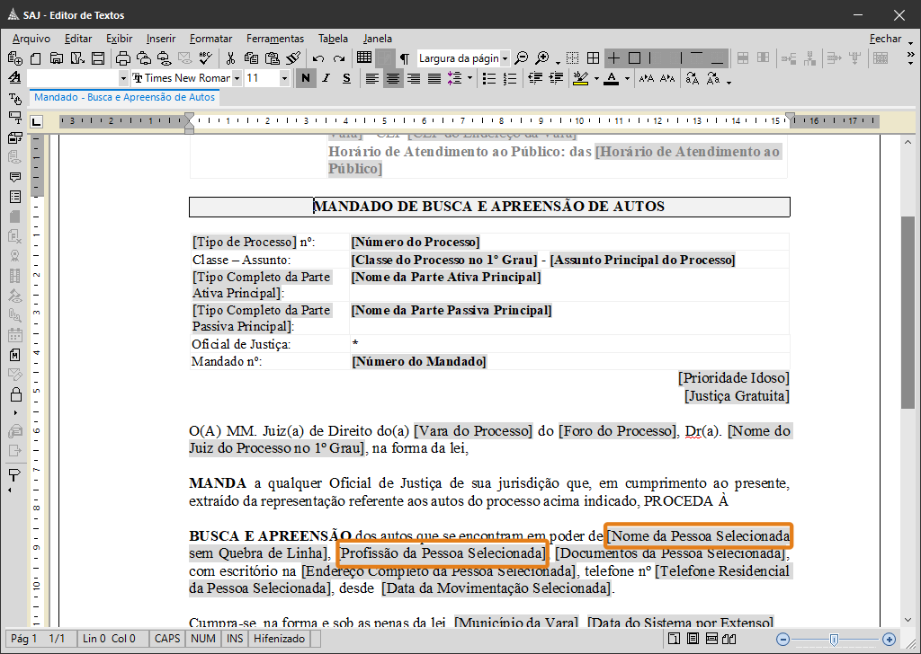921x654 pixels.
Task: Open the Formatar menu
Action: [x=210, y=39]
